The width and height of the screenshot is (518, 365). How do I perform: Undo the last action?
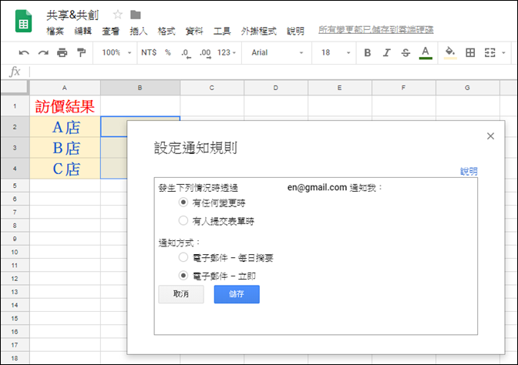24,52
